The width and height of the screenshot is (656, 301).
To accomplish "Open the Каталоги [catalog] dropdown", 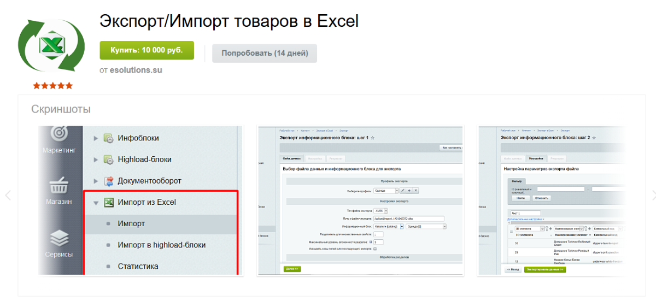I will click(388, 226).
